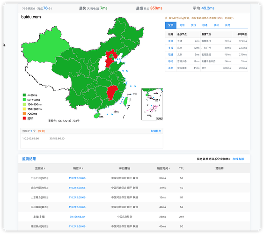Sort results by 监测点 column

coord(40,168)
